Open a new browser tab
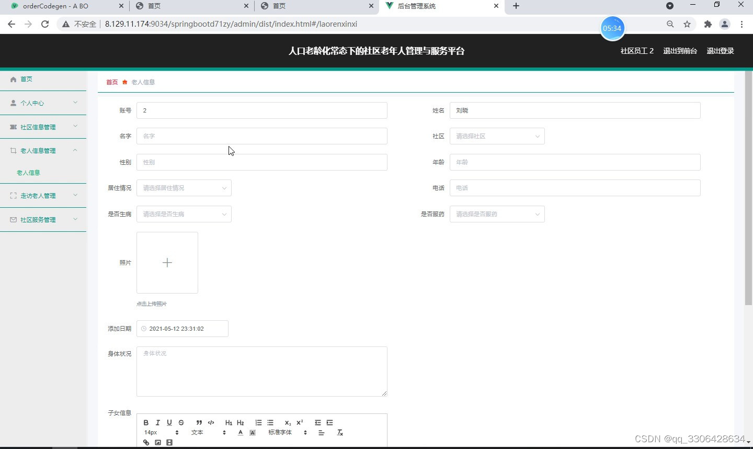This screenshot has width=753, height=449. [516, 6]
